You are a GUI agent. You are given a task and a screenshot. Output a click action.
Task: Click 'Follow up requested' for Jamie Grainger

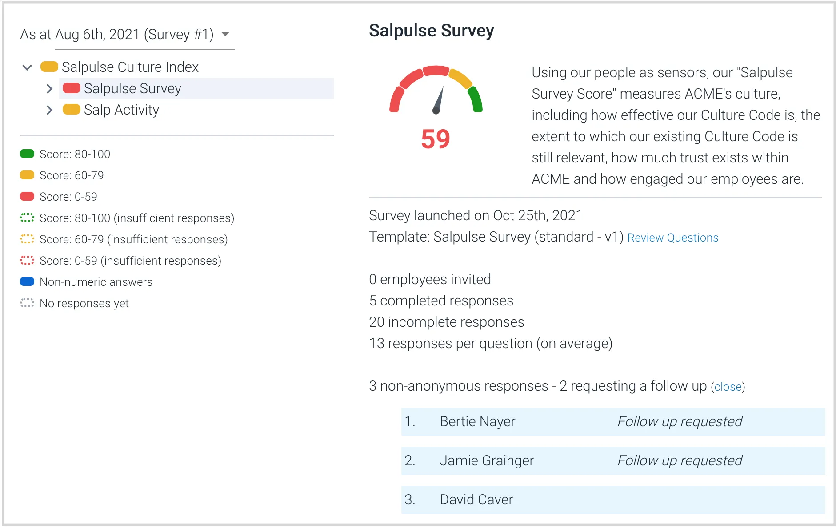(x=680, y=461)
